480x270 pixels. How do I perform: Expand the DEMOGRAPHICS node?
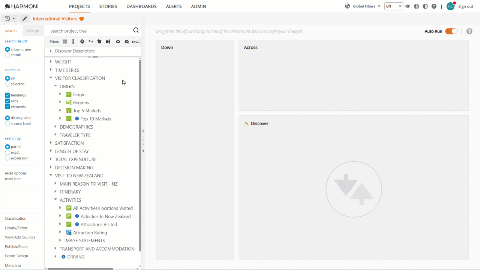[x=55, y=127]
